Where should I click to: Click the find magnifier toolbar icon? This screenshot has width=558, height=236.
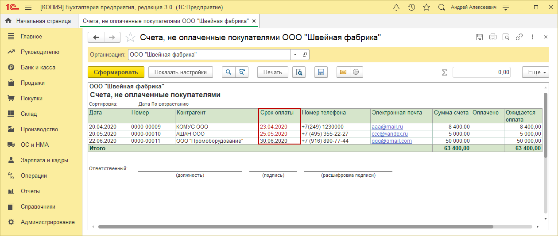229,72
